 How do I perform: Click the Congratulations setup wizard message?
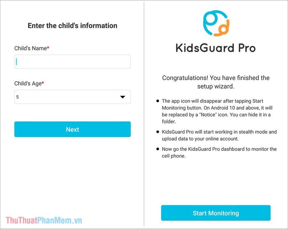coord(216,82)
